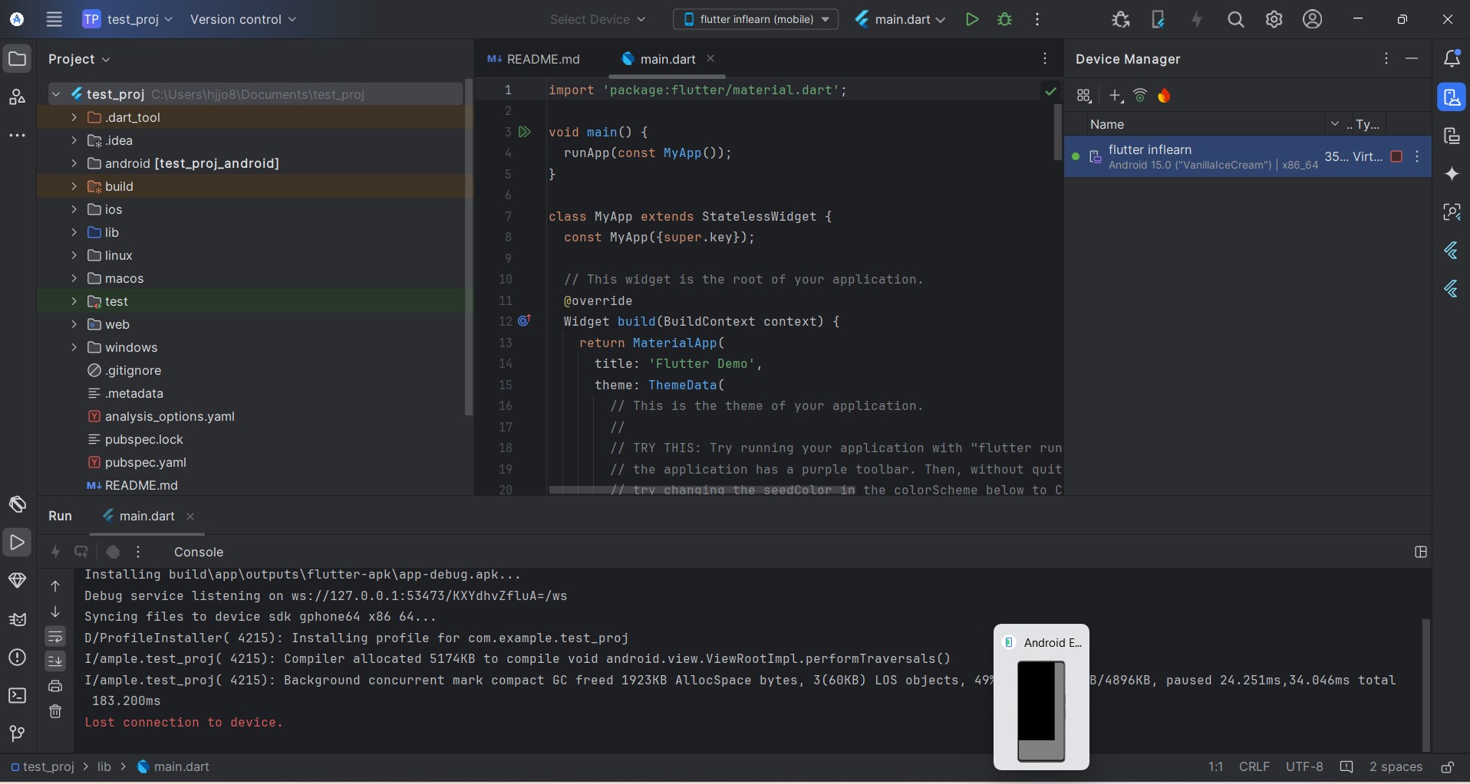Run main() from the line 3 gutter icon

[525, 132]
